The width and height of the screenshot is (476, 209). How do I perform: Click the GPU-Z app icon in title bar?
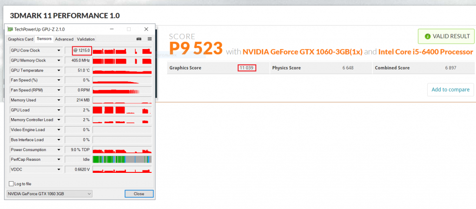10,29
